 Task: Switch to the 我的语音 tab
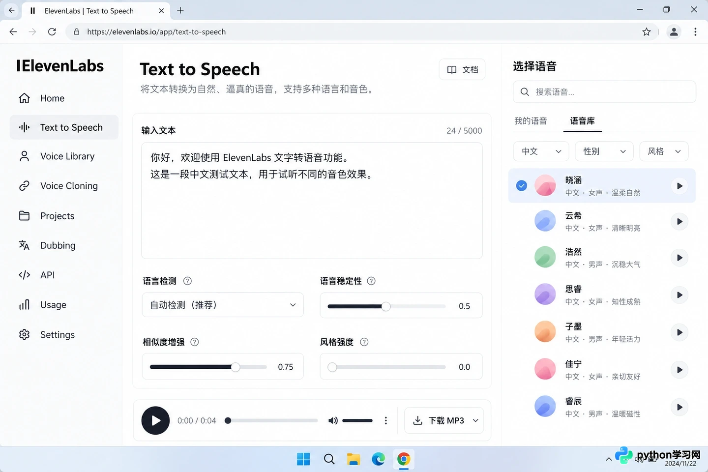pyautogui.click(x=531, y=121)
